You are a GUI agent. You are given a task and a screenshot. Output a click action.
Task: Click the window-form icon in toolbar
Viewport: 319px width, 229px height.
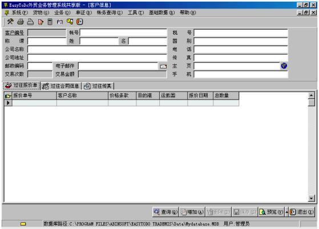[x=60, y=22]
